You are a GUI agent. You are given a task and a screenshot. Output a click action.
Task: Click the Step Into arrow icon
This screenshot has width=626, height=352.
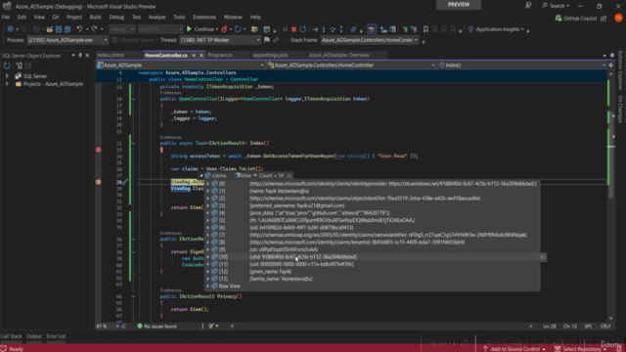(x=324, y=29)
